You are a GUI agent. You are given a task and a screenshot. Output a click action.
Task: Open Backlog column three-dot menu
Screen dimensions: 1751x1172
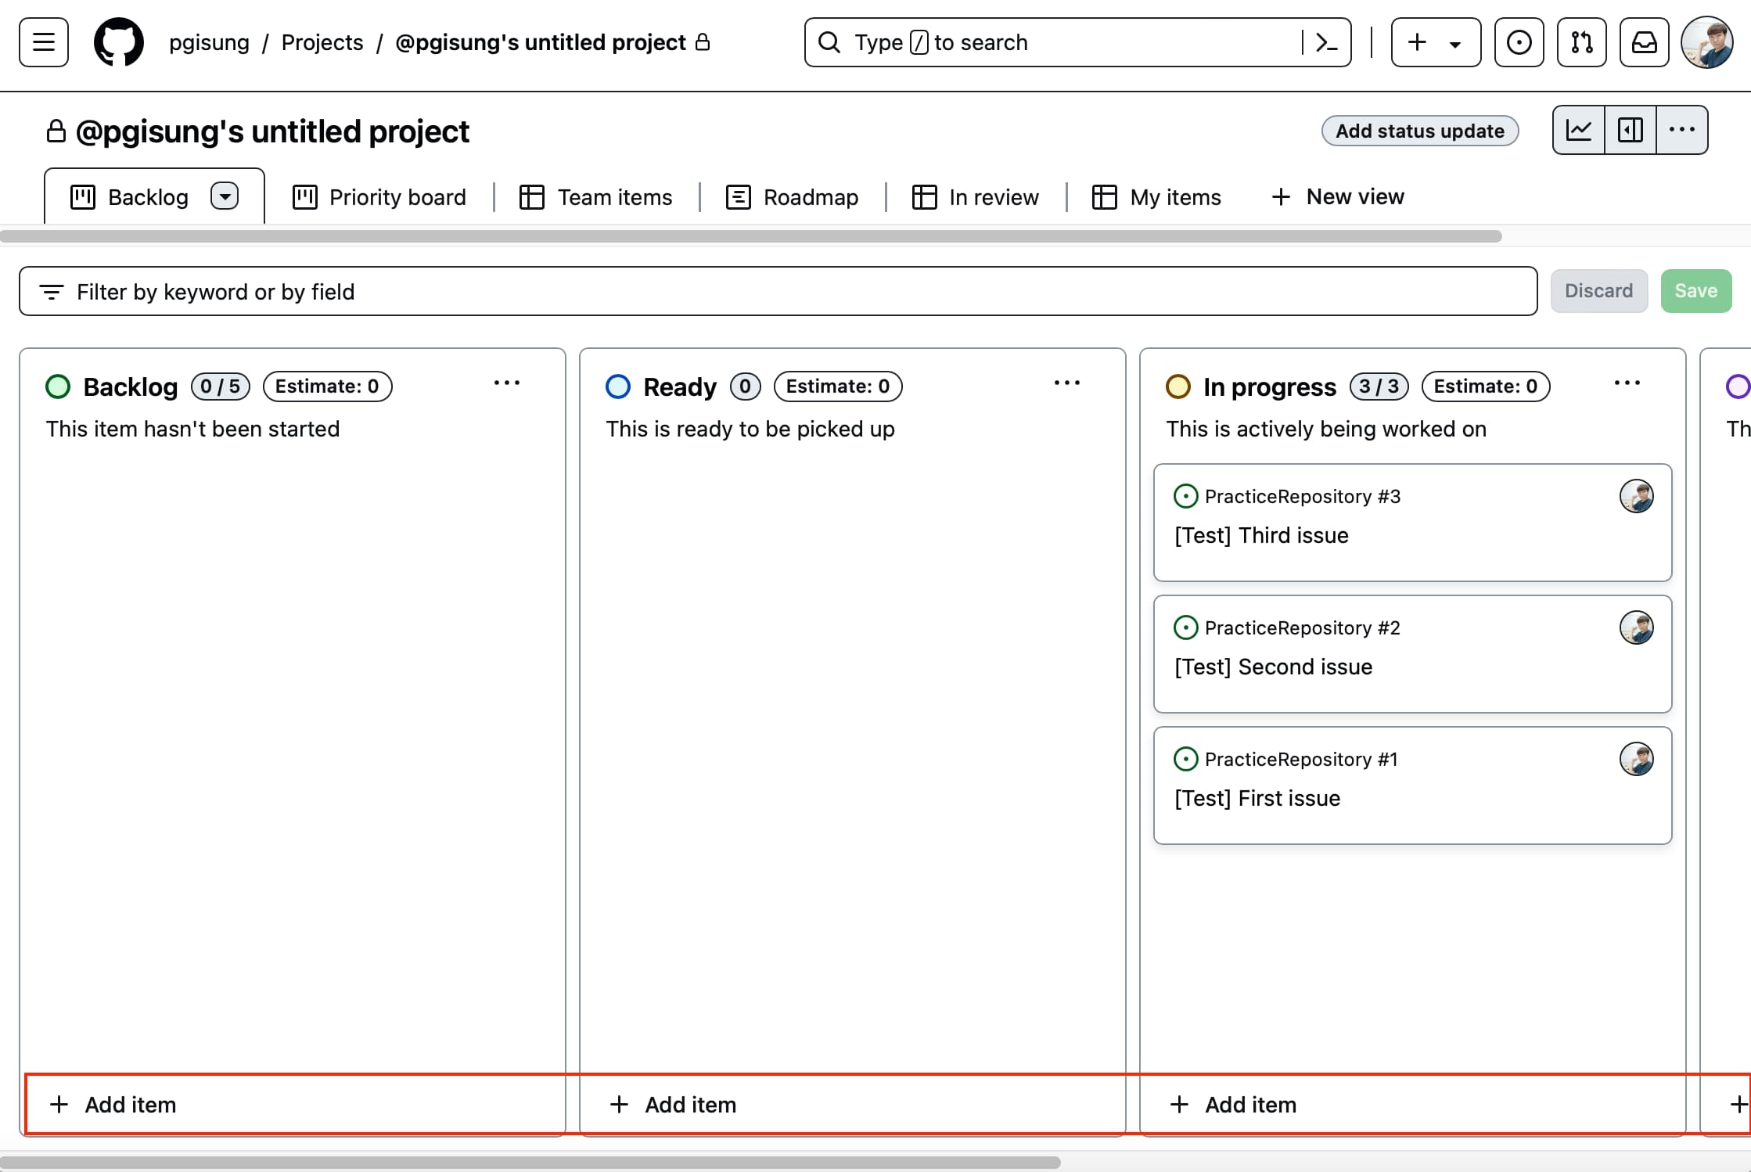(507, 383)
